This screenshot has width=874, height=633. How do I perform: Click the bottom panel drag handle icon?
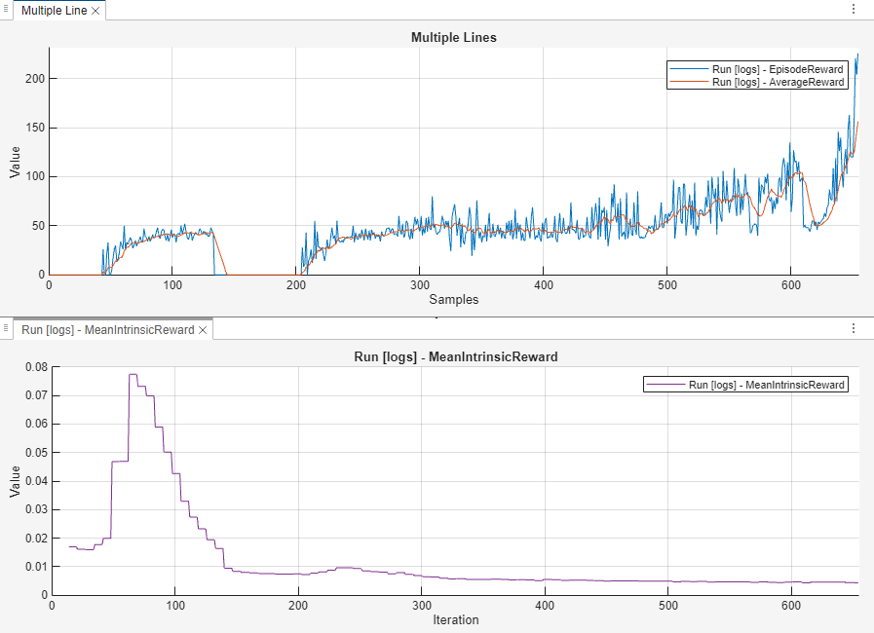click(7, 329)
